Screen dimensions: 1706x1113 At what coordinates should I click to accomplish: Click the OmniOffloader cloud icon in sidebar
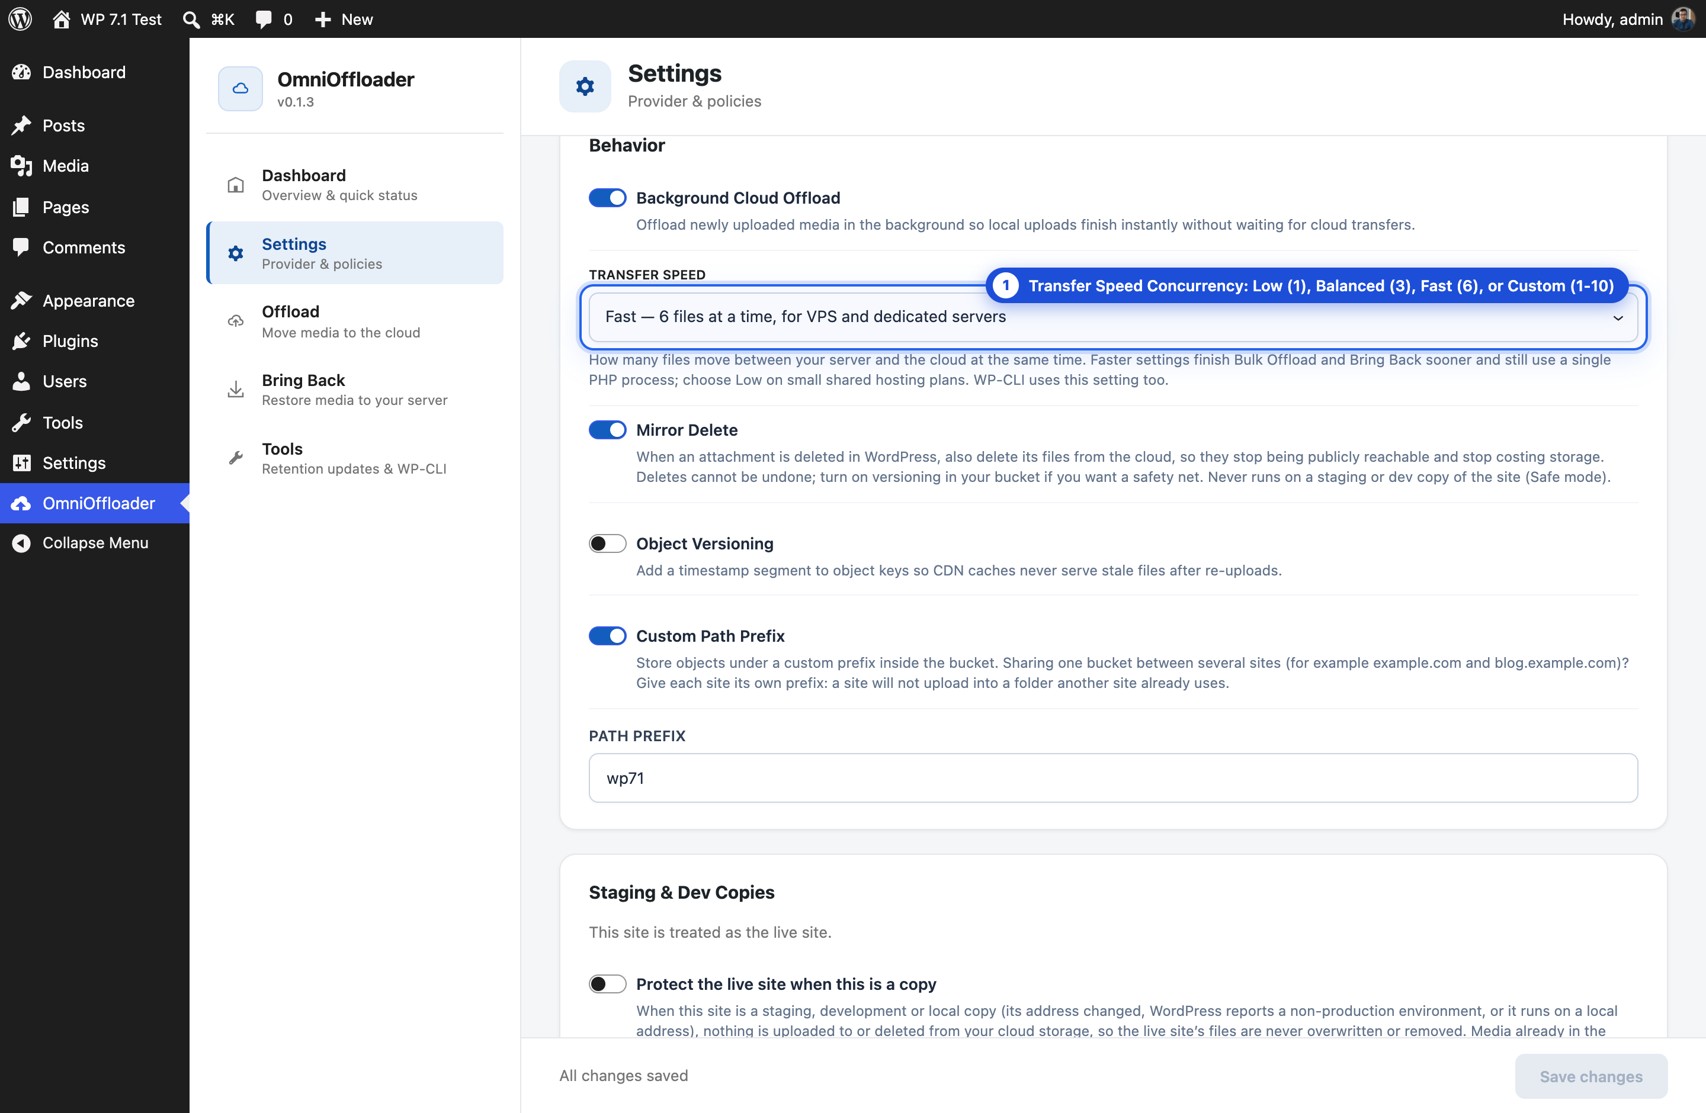click(x=21, y=503)
